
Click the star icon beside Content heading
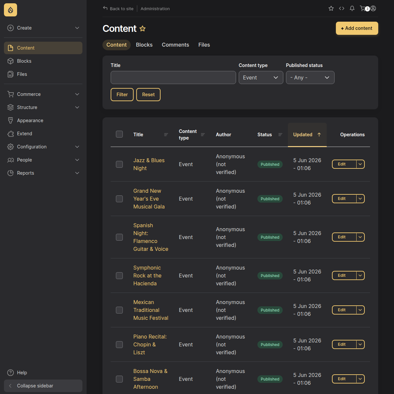142,29
